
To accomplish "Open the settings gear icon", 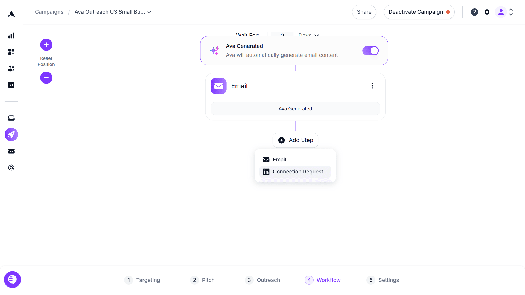I will click(487, 12).
